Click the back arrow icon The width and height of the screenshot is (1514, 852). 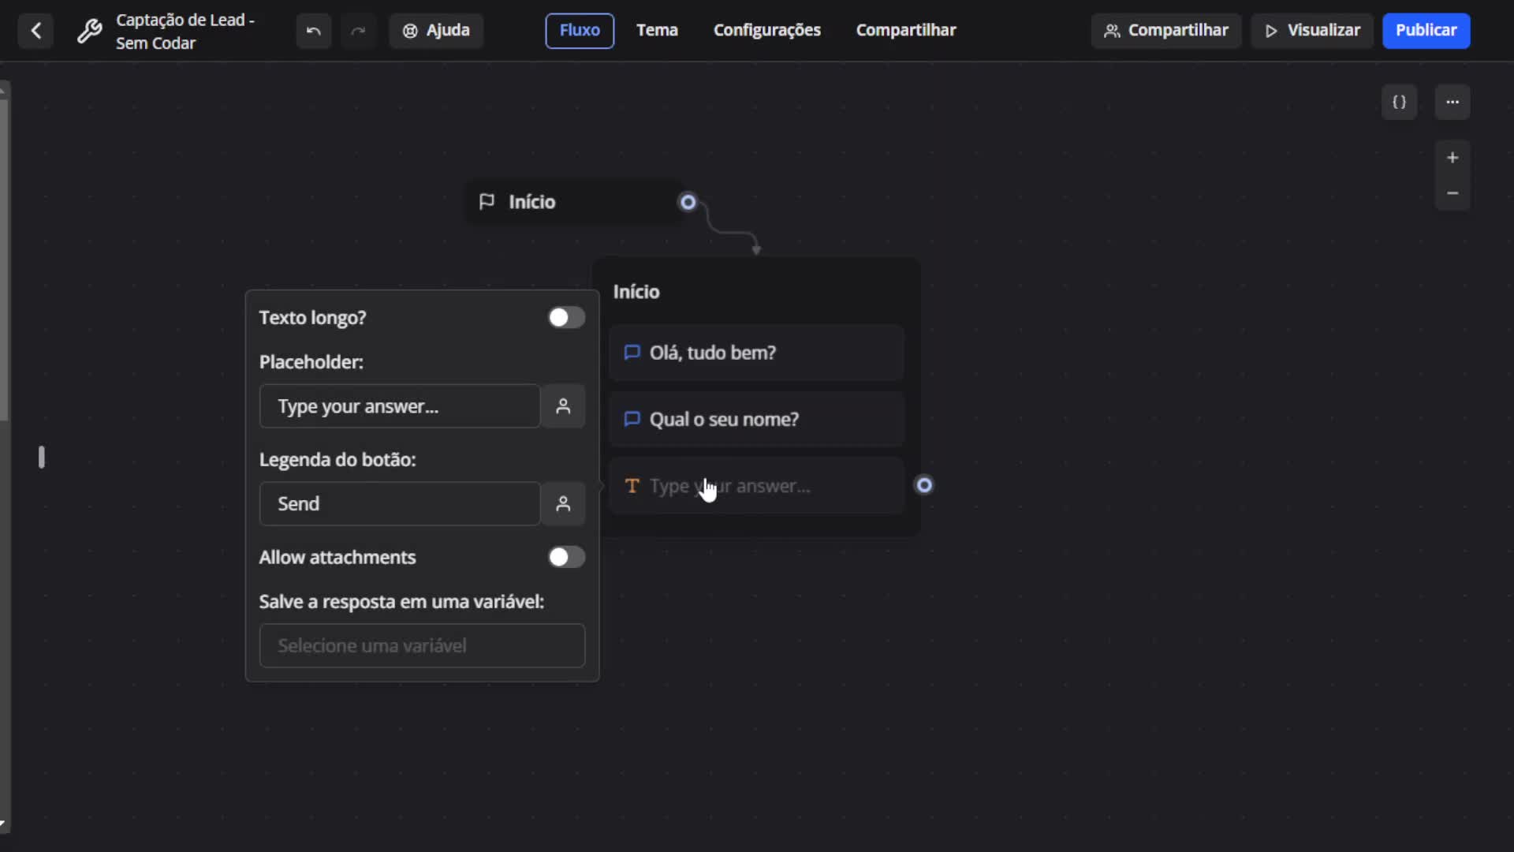coord(35,31)
